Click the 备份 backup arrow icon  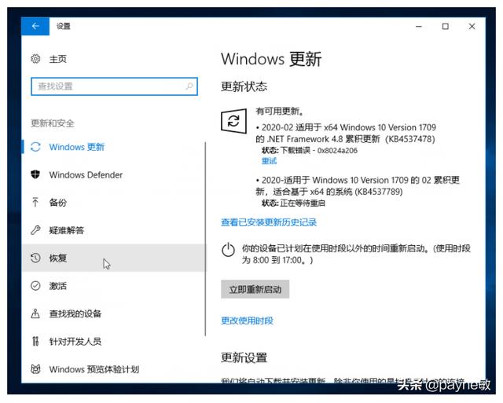point(35,203)
